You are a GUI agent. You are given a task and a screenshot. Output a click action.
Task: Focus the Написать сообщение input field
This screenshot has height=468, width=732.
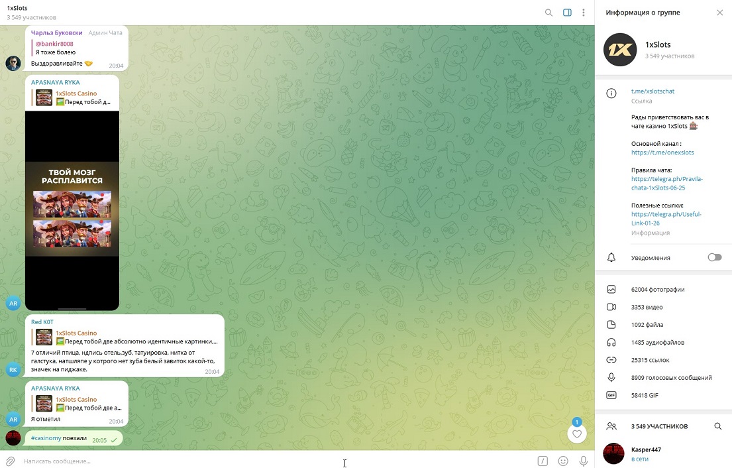(x=276, y=461)
